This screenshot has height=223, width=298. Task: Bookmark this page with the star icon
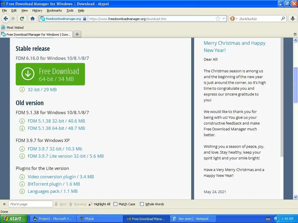click(218, 19)
